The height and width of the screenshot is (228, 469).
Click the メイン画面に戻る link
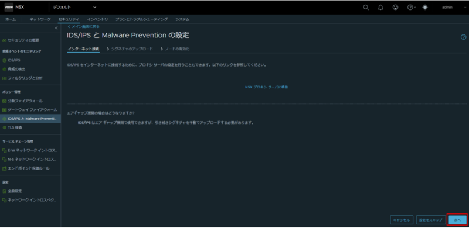point(83,26)
